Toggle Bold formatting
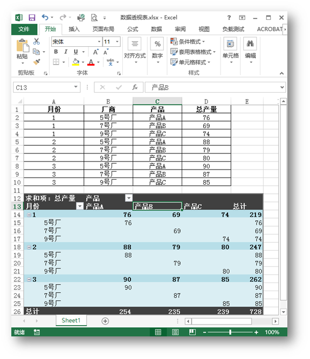The width and height of the screenshot is (310, 359). click(56, 52)
